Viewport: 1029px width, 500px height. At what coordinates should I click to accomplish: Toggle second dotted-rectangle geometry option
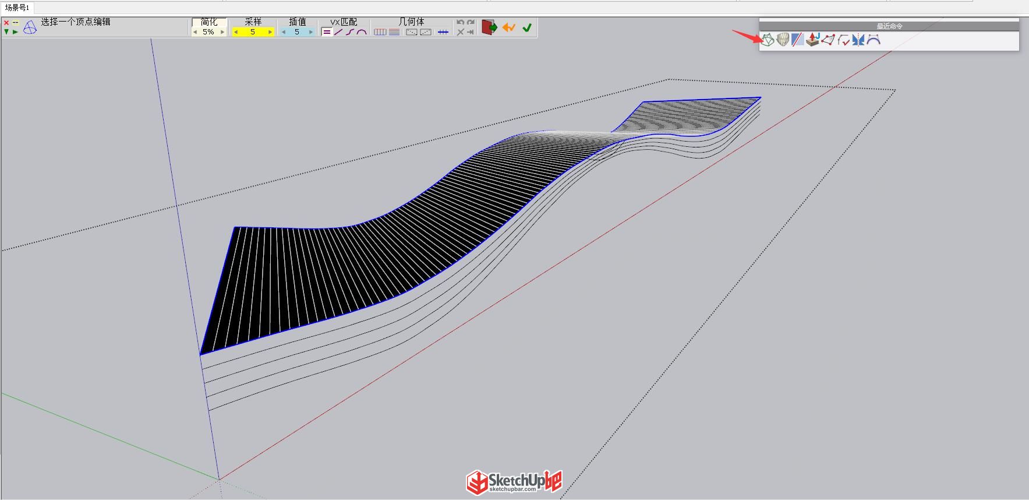coord(426,32)
